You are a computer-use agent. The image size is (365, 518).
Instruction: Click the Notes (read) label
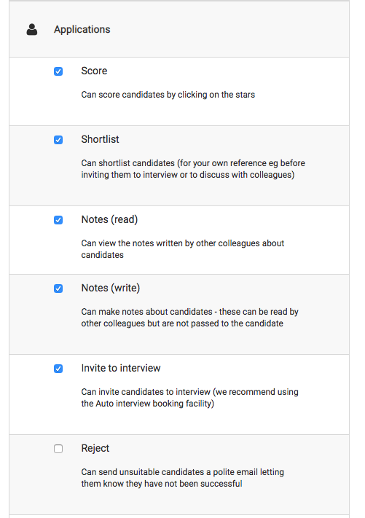point(109,219)
